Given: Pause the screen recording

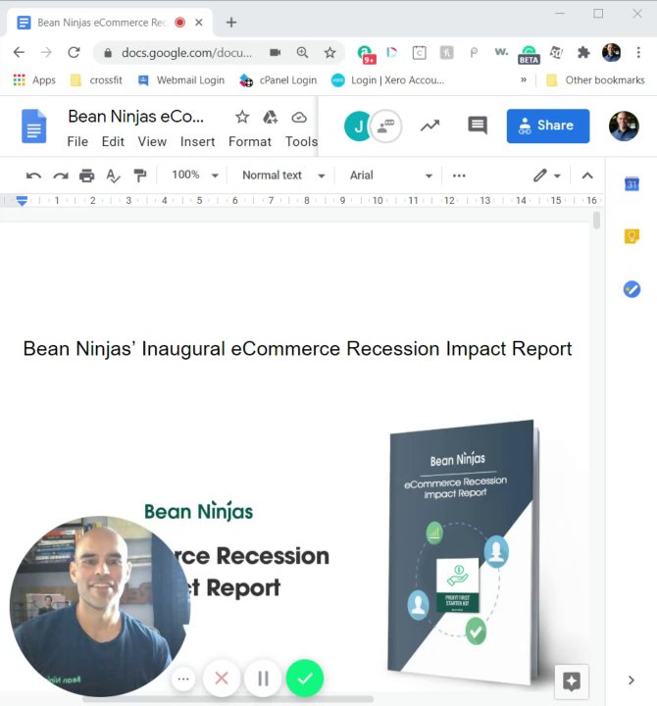Looking at the screenshot, I should pyautogui.click(x=263, y=679).
